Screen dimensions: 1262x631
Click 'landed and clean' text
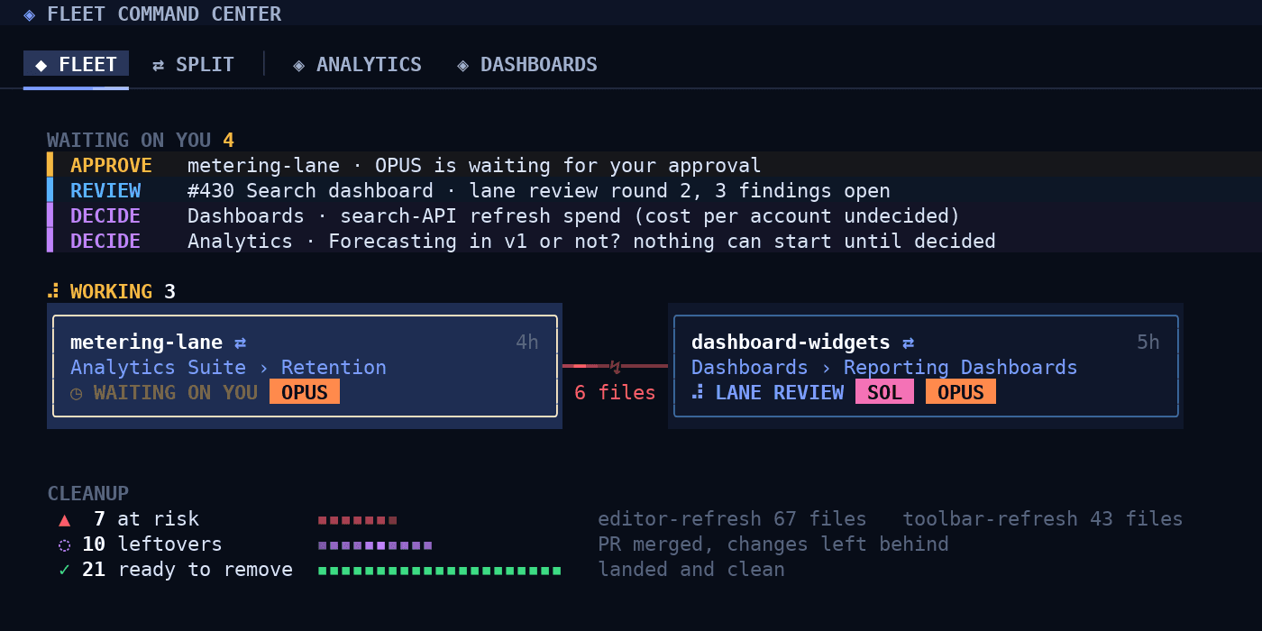691,570
